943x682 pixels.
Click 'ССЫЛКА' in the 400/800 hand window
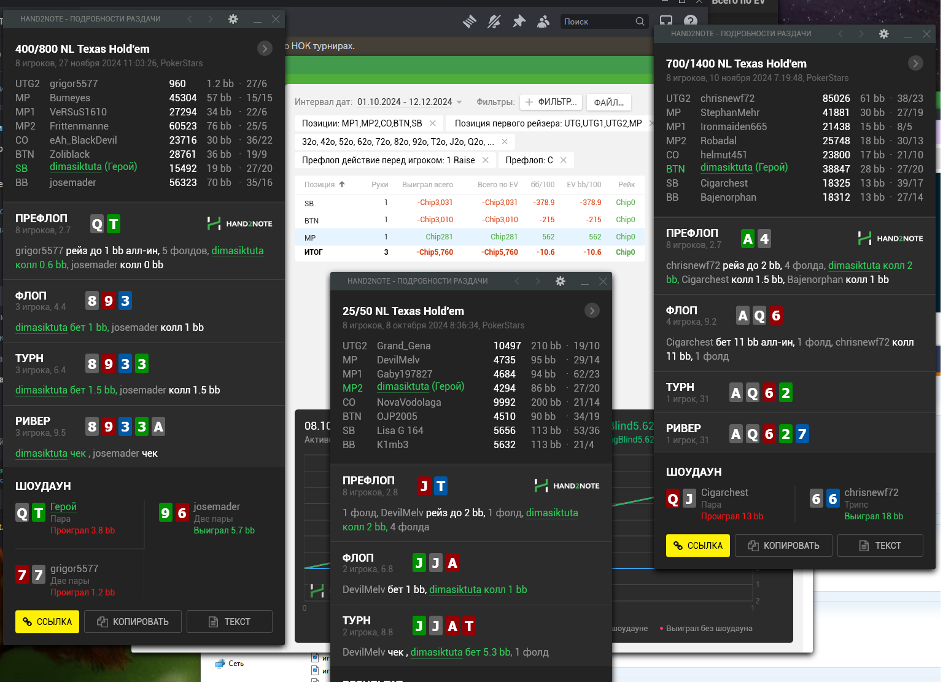click(47, 622)
